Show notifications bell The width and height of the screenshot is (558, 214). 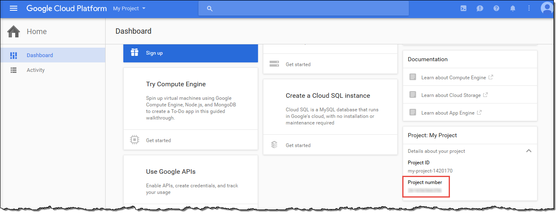pyautogui.click(x=513, y=8)
